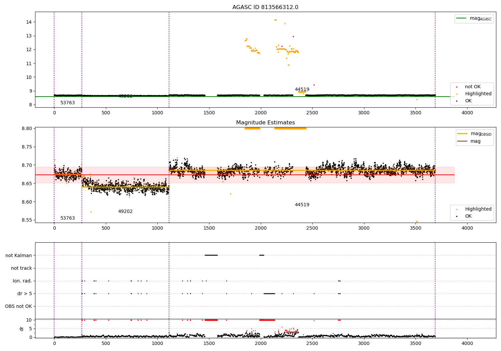This screenshot has height=351, width=501.
Task: Click the y-axis tick '12' in top plot
Action: [29, 50]
